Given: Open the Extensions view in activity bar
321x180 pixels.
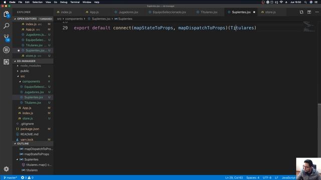Looking at the screenshot, I should click(7, 61).
